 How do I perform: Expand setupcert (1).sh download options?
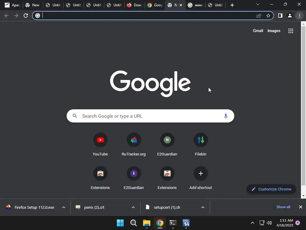tap(203, 207)
